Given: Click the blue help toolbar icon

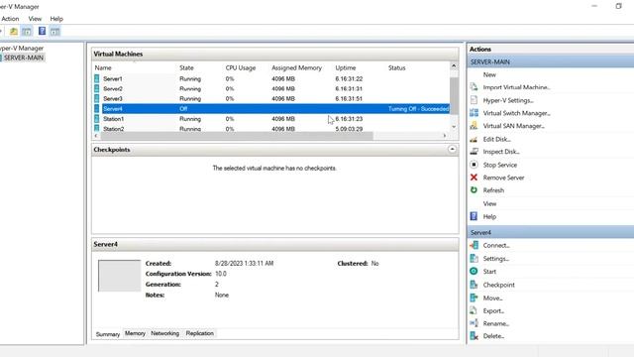Looking at the screenshot, I should coord(42,31).
